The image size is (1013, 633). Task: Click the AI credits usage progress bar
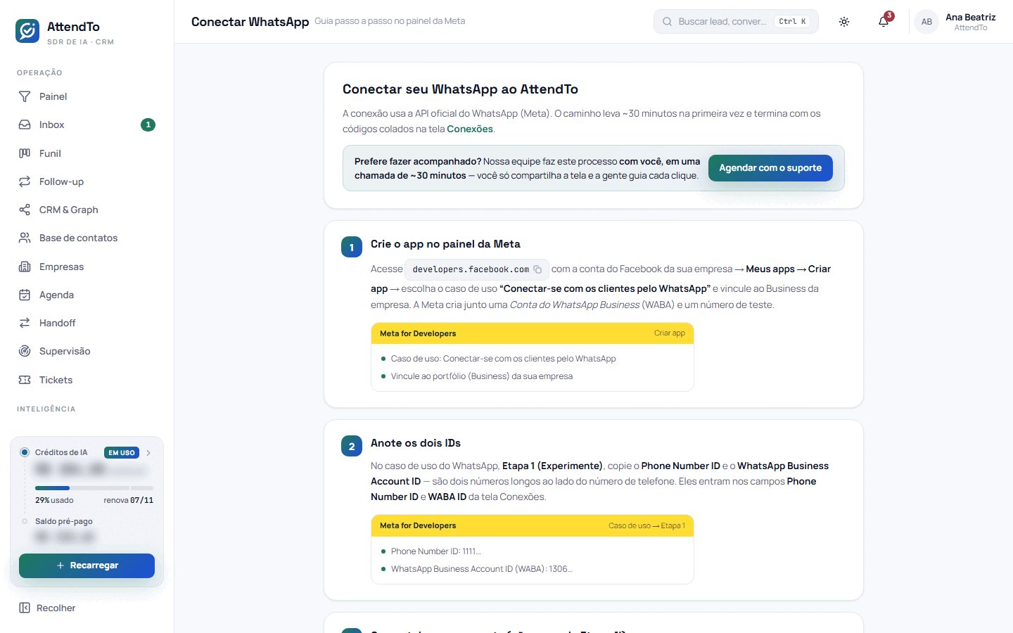(94, 488)
